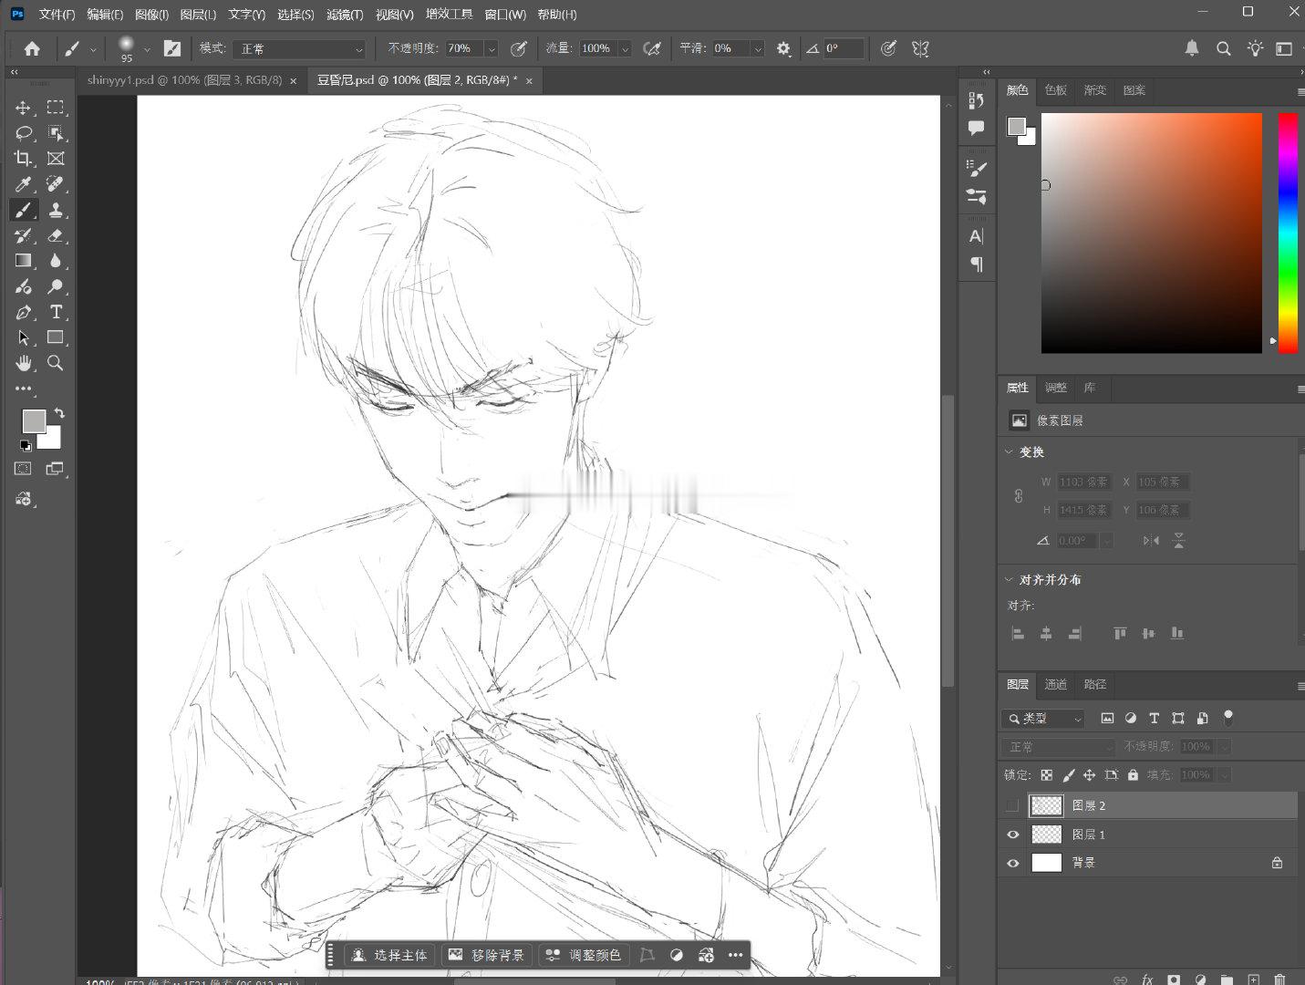Open the search icon in top right
The image size is (1305, 985).
[1224, 48]
